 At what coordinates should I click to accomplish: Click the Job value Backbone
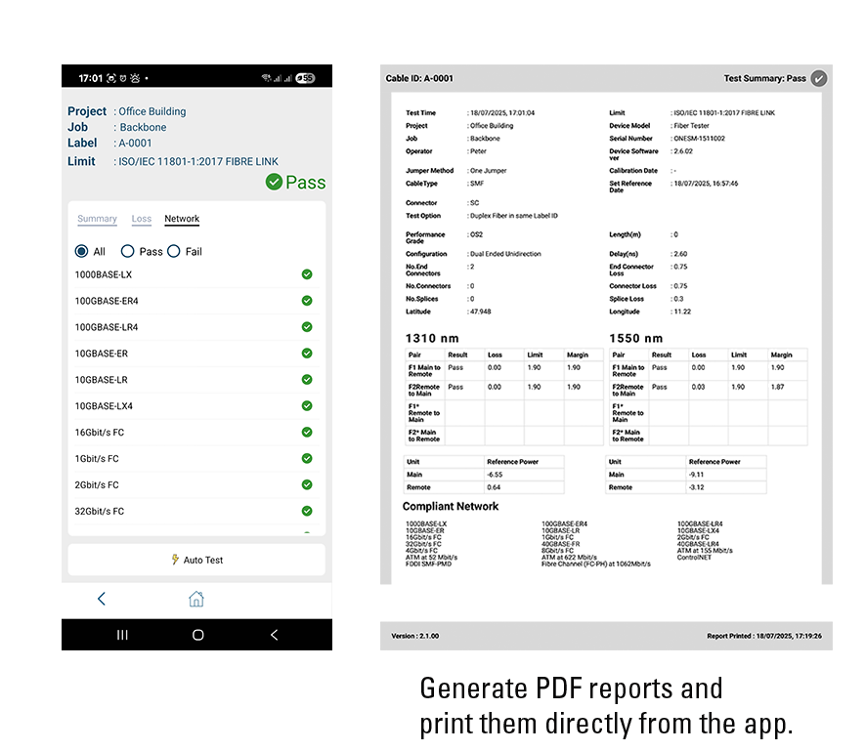143,128
